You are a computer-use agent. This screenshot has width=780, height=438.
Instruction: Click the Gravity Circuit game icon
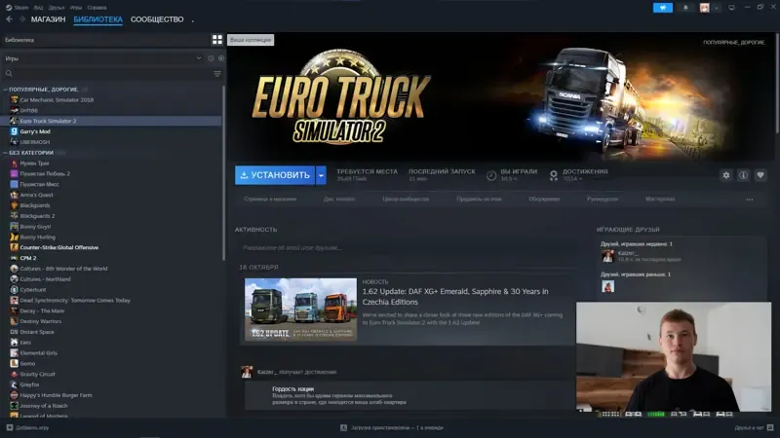(14, 374)
